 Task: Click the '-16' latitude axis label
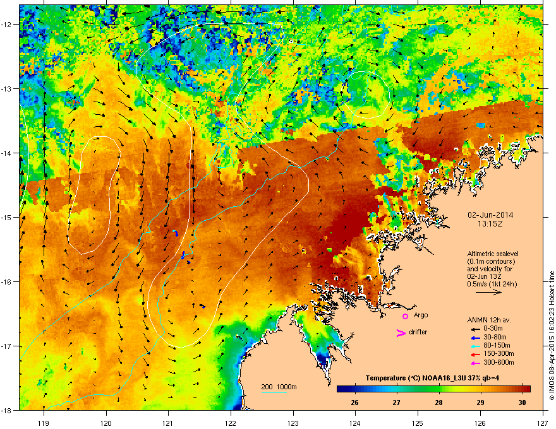6,282
